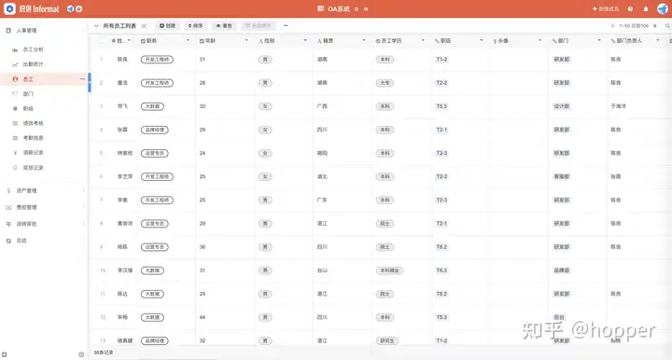
Task: Open the 年龄 column dropdown arrow
Action: [246, 41]
